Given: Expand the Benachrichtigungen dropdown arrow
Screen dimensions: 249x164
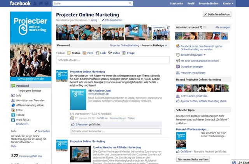Looking at the screenshot, I should (x=205, y=55).
